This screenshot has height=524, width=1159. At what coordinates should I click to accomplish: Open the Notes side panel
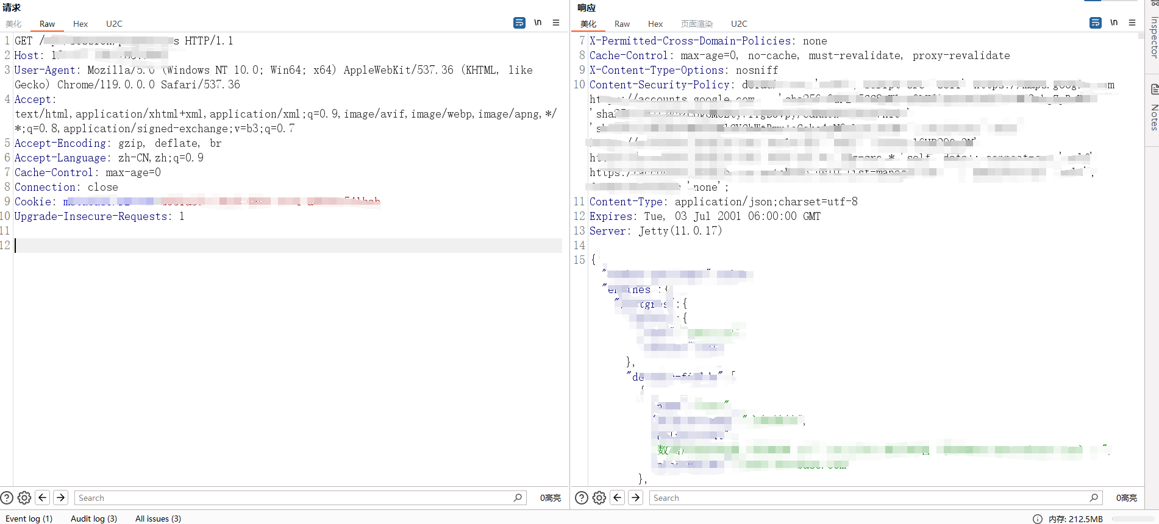[x=1154, y=117]
